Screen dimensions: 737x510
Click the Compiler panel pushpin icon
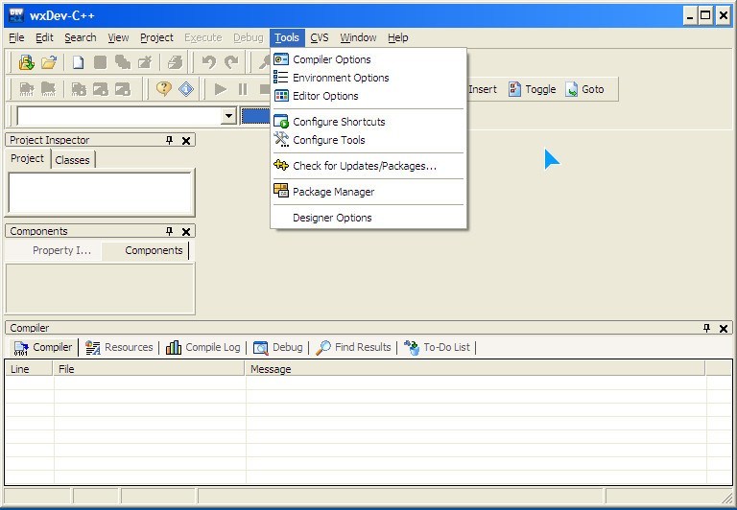click(706, 328)
